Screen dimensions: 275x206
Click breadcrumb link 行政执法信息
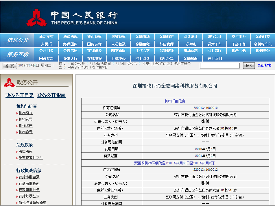coord(101,64)
